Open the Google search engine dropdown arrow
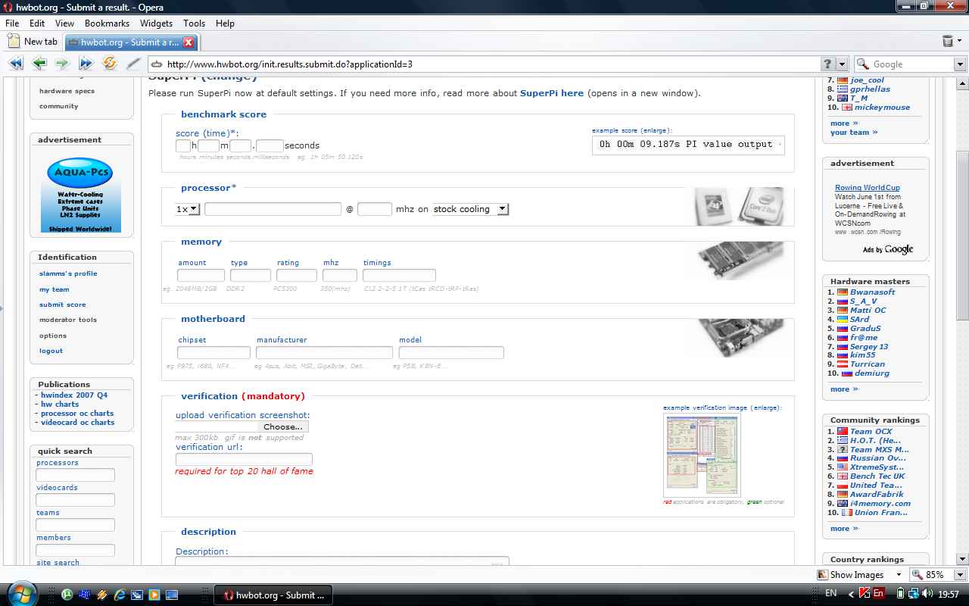The width and height of the screenshot is (969, 606). (959, 64)
